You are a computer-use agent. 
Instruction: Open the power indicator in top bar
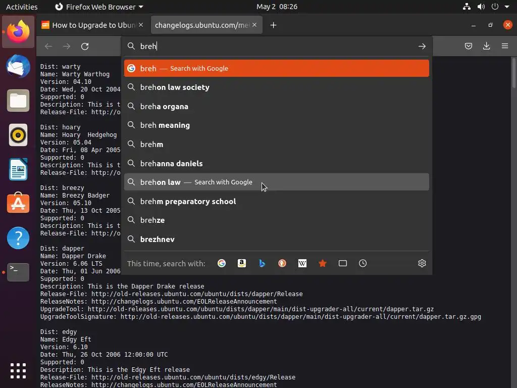click(x=495, y=7)
